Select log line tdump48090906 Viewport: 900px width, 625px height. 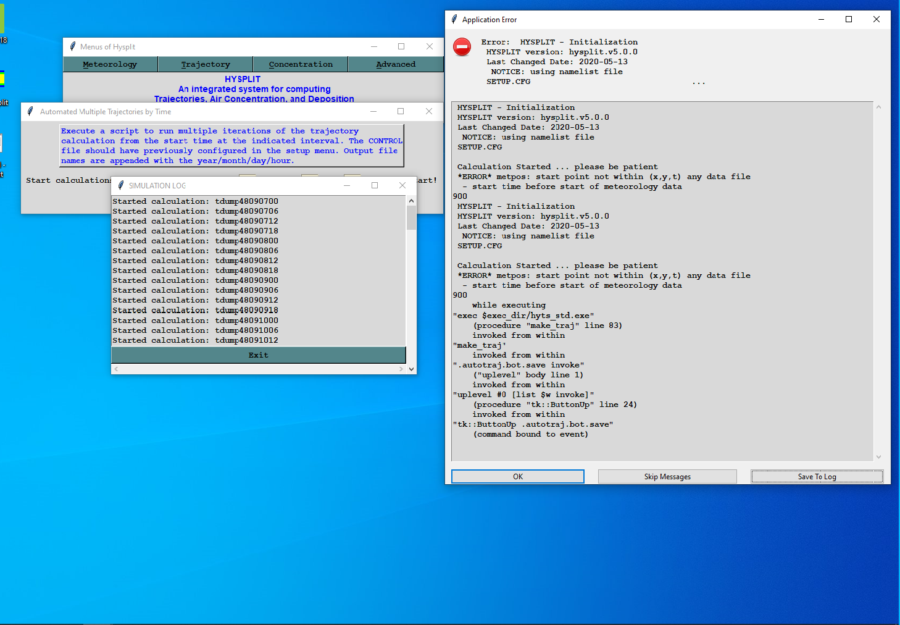[x=196, y=290]
